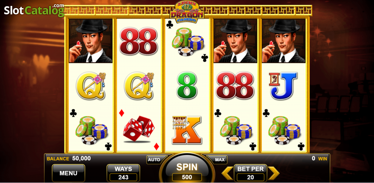Toggle AUTO spin mode
The height and width of the screenshot is (183, 374).
click(154, 160)
